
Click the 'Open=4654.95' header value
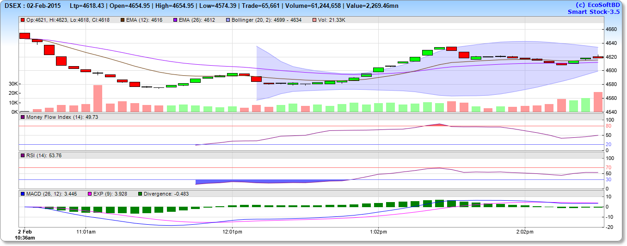pyautogui.click(x=131, y=6)
